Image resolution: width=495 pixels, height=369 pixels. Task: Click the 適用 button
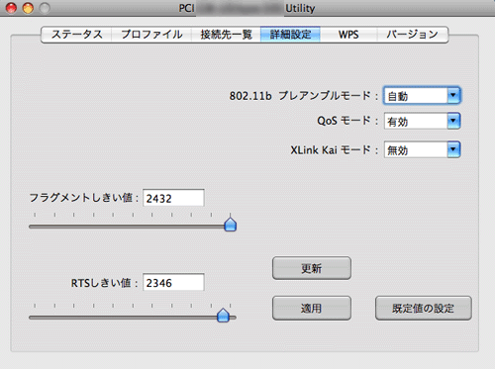click(312, 308)
